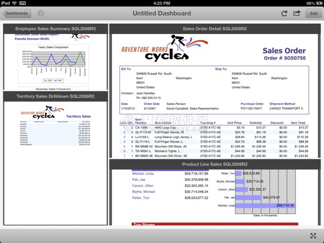Tap the refresh icon in the toolbar
Screen dimensions: 324x243
[x=284, y=13]
